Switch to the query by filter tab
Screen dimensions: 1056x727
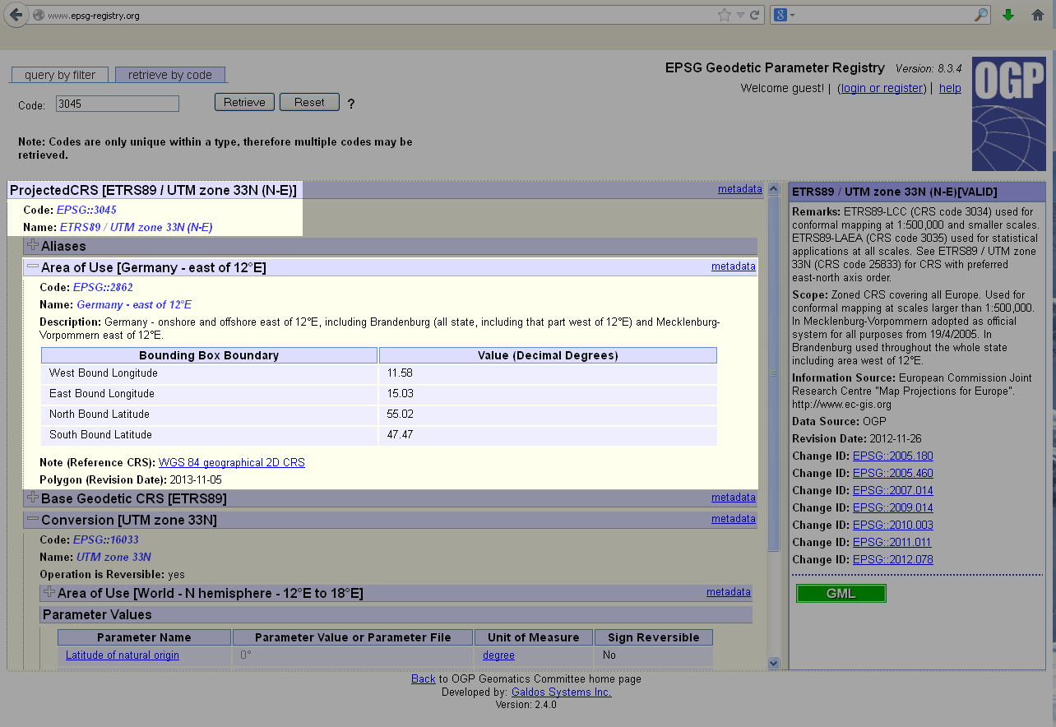pos(60,75)
